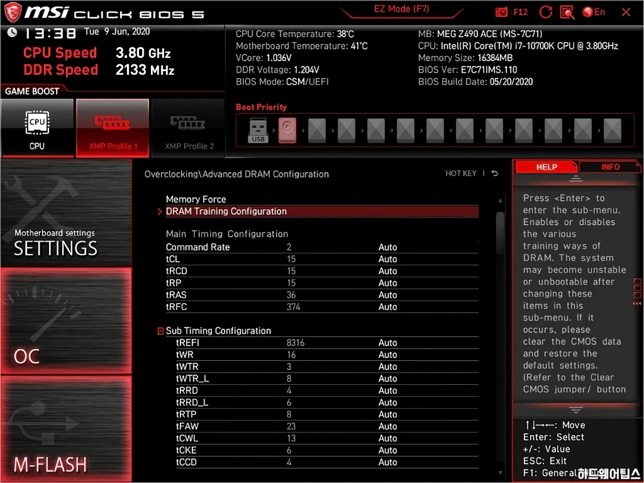Open the OC overclocking panel
This screenshot has width=644, height=483.
[x=66, y=321]
